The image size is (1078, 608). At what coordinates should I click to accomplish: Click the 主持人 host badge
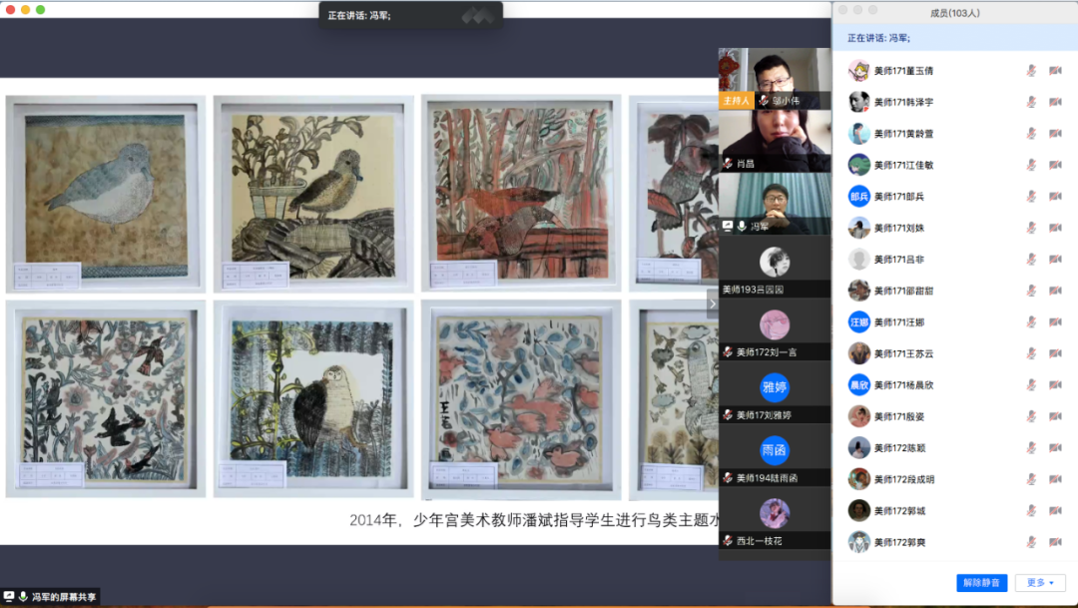pyautogui.click(x=735, y=101)
